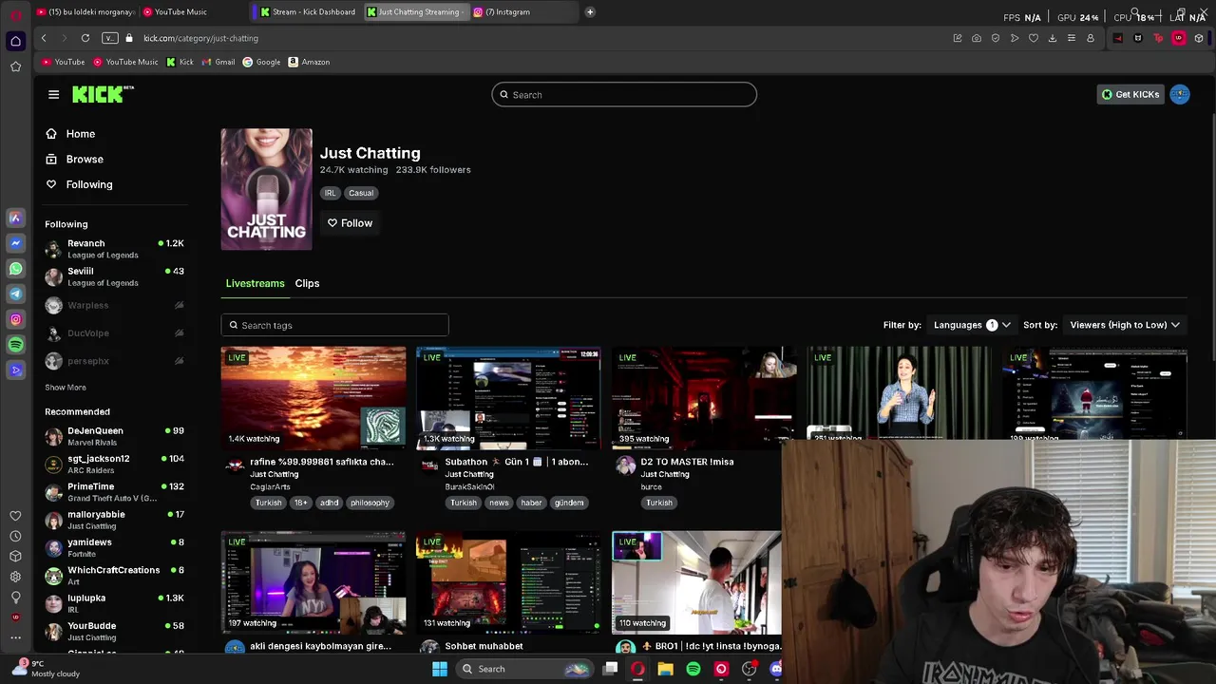Open the Subathon stream thumbnail
The image size is (1216, 684).
[508, 397]
